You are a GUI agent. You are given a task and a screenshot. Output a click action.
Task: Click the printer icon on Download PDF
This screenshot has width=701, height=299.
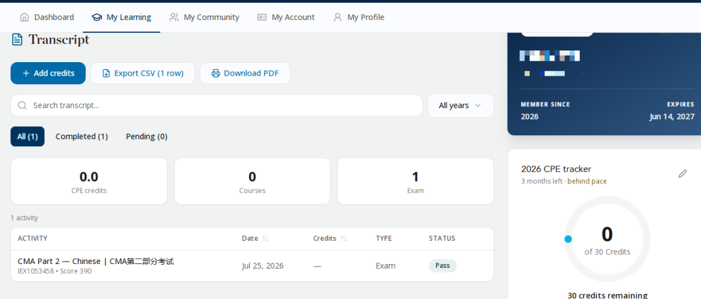[215, 74]
